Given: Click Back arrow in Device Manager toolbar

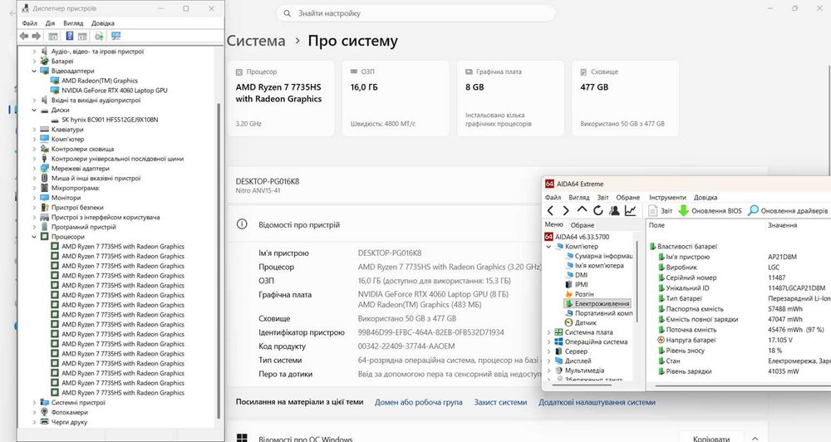Looking at the screenshot, I should point(24,36).
